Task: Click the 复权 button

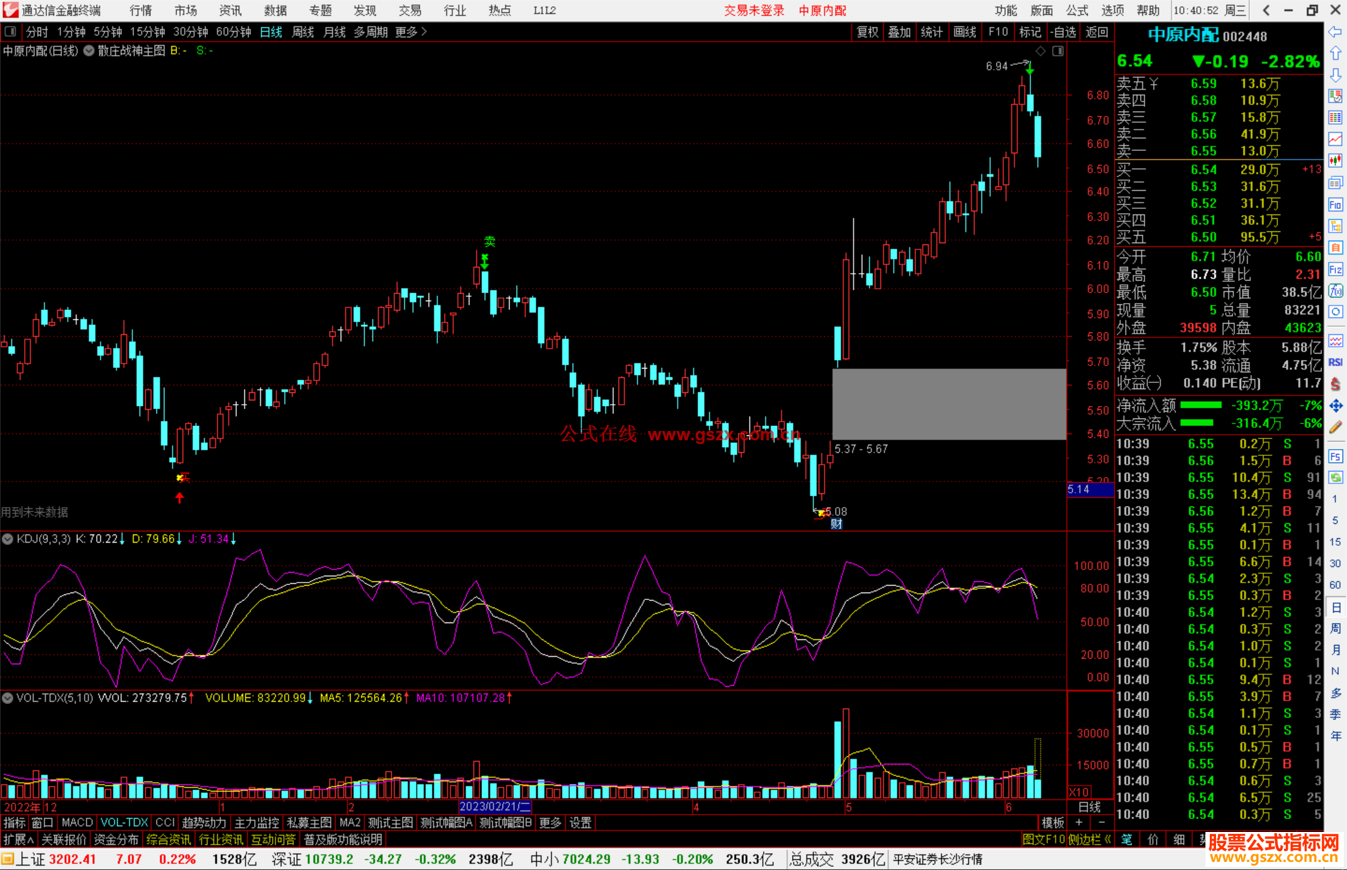Action: tap(867, 32)
